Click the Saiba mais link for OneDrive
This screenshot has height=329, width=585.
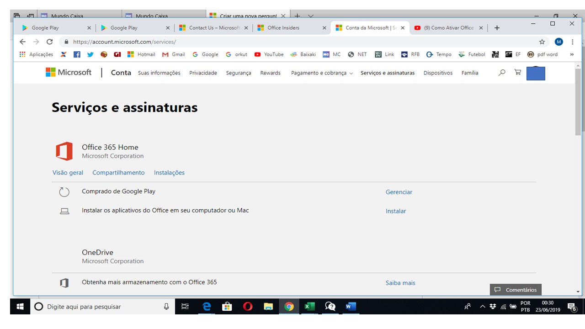pos(400,283)
